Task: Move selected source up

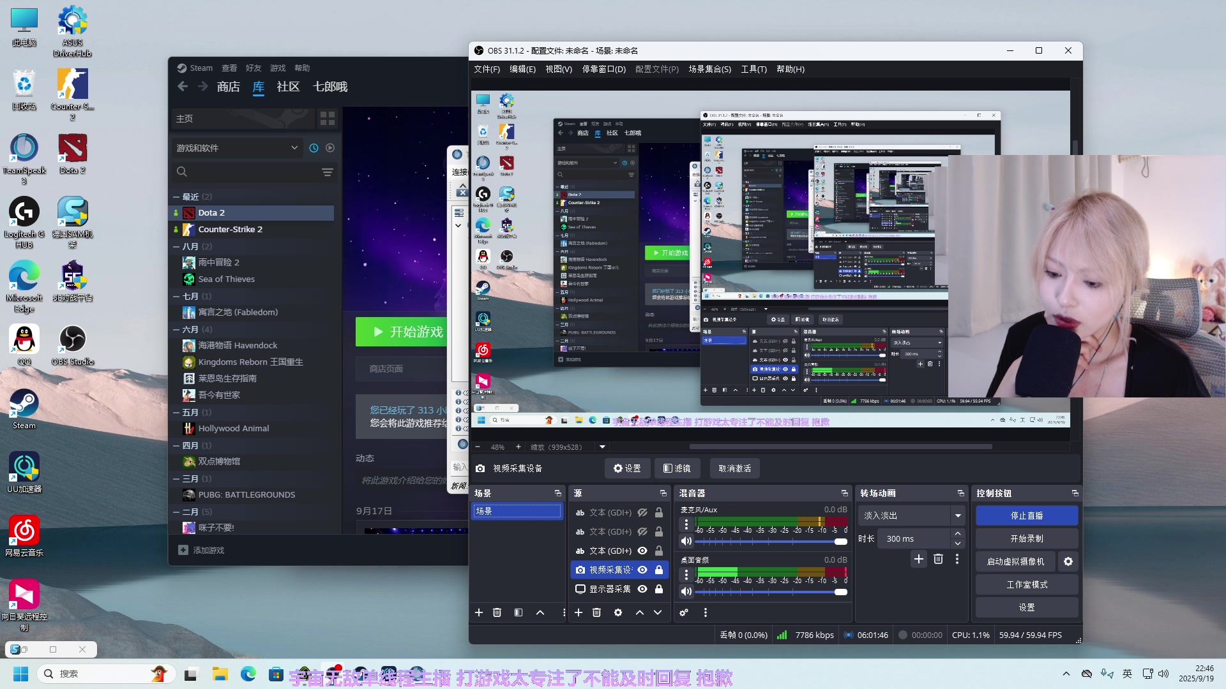Action: pos(639,612)
